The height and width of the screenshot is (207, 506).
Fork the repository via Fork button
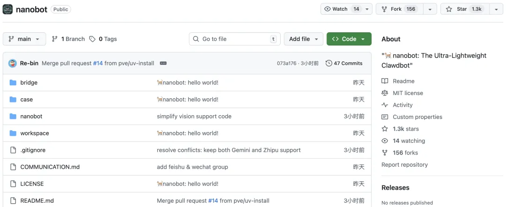coord(399,9)
